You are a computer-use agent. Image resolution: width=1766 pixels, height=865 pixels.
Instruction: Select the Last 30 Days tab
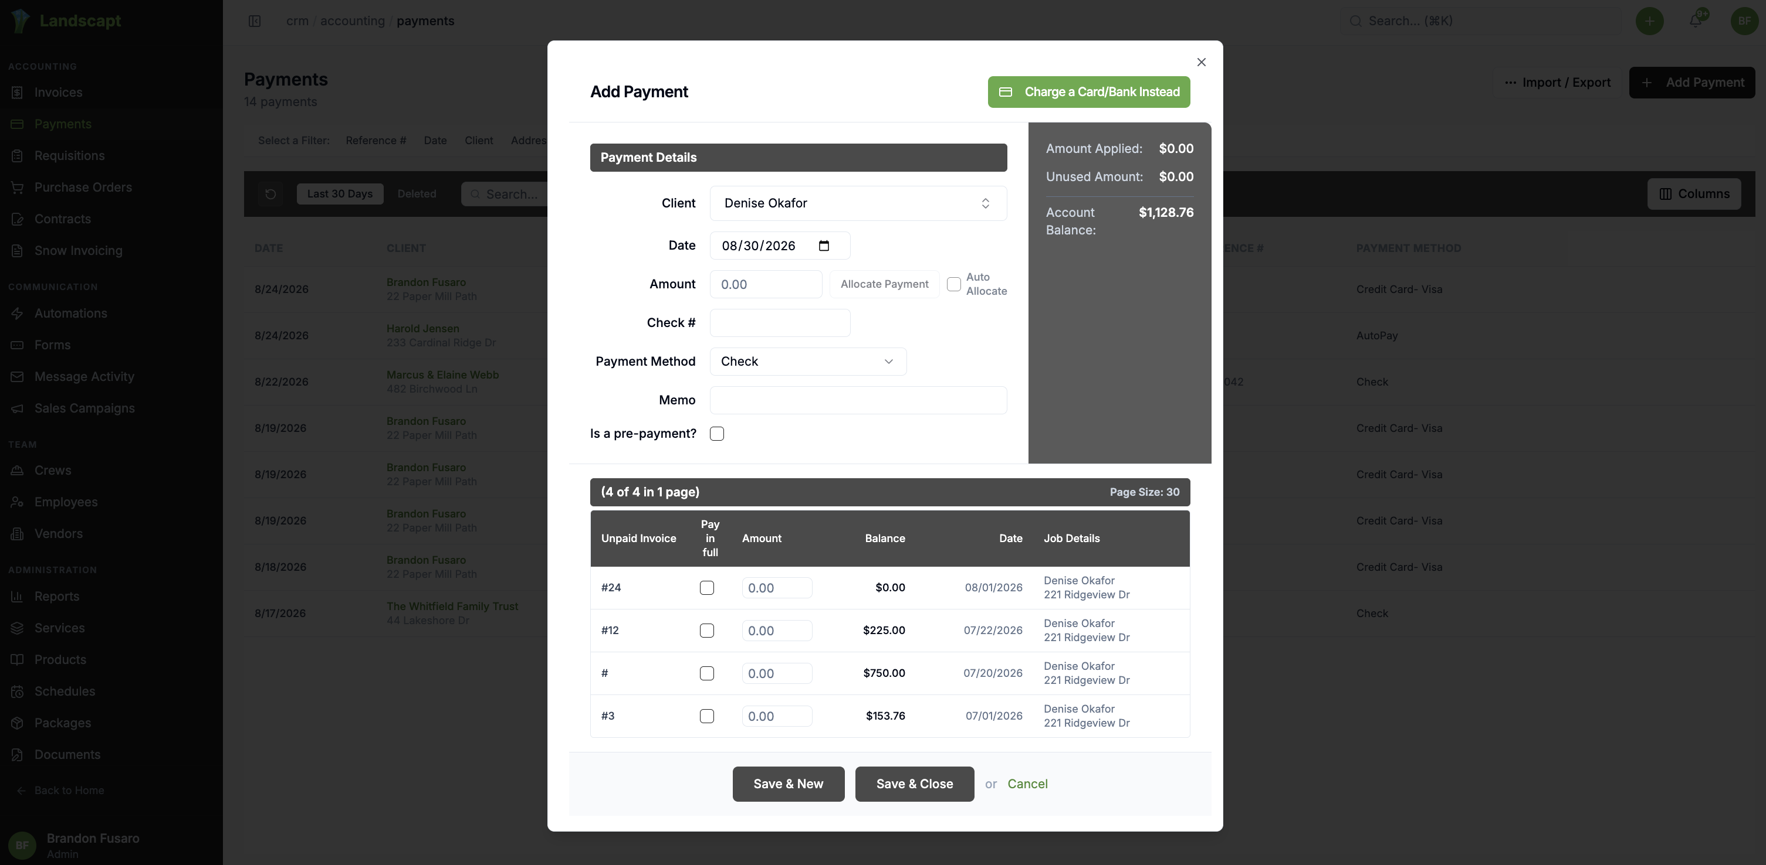pyautogui.click(x=339, y=195)
